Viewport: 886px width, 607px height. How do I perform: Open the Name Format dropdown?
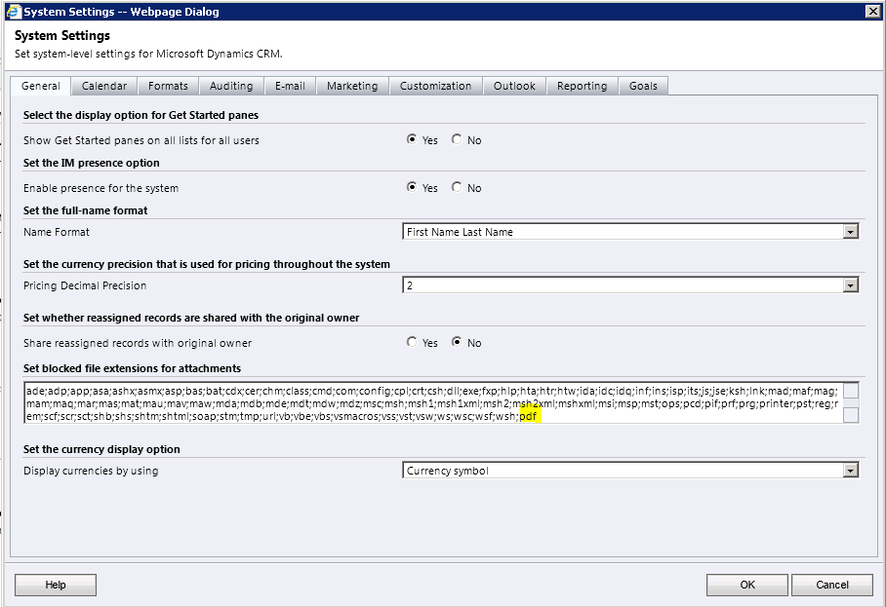click(x=850, y=232)
